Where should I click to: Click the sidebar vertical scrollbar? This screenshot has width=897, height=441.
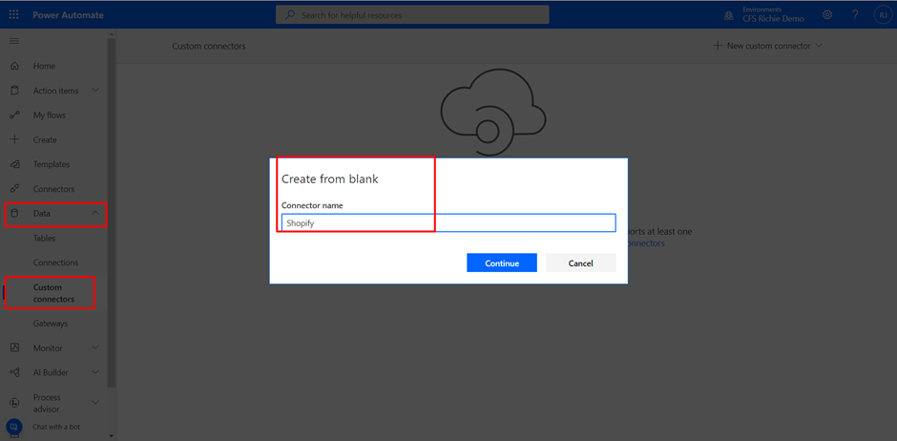point(112,212)
